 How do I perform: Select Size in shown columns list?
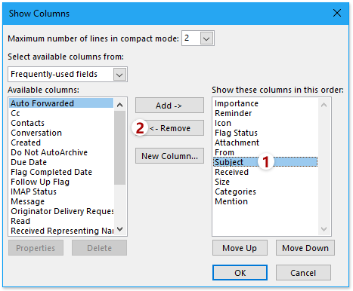click(265, 182)
